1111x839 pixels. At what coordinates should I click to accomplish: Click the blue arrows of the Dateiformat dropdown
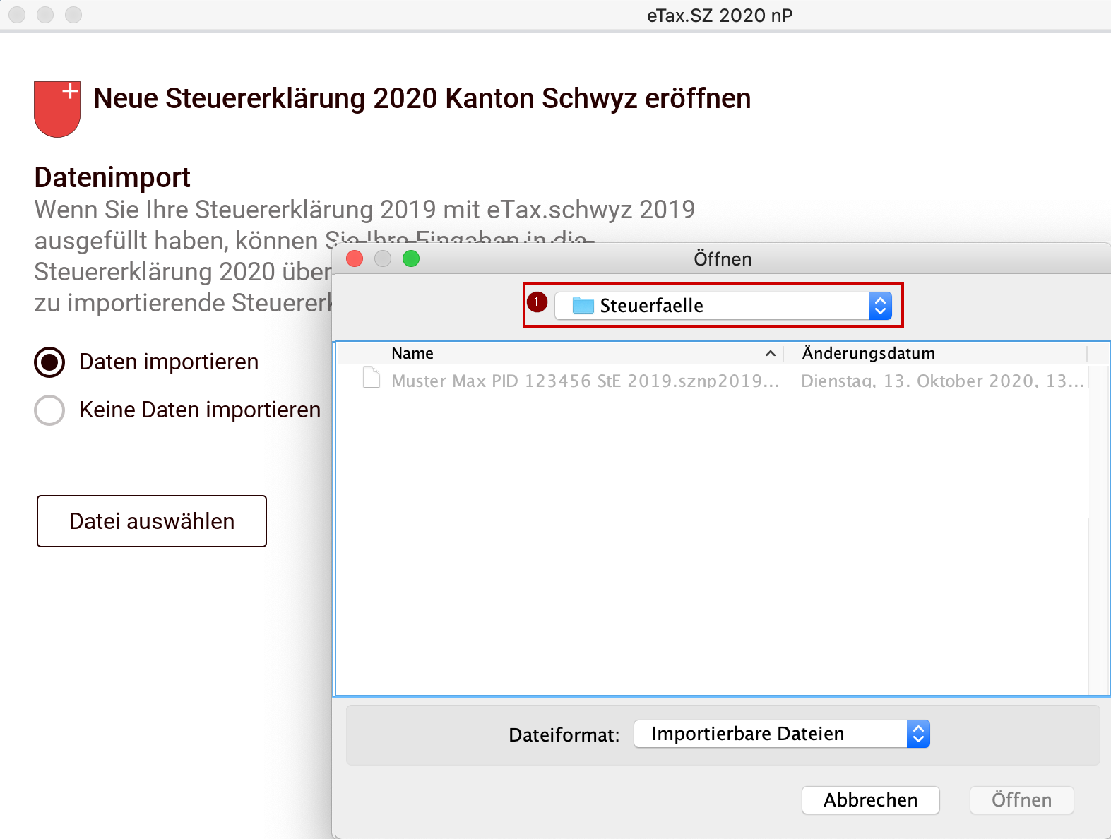pyautogui.click(x=918, y=734)
